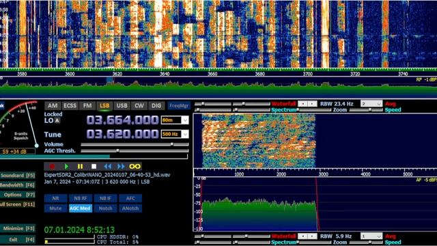Click the playback position progress bar
The width and height of the screenshot is (437, 246).
(x=94, y=156)
